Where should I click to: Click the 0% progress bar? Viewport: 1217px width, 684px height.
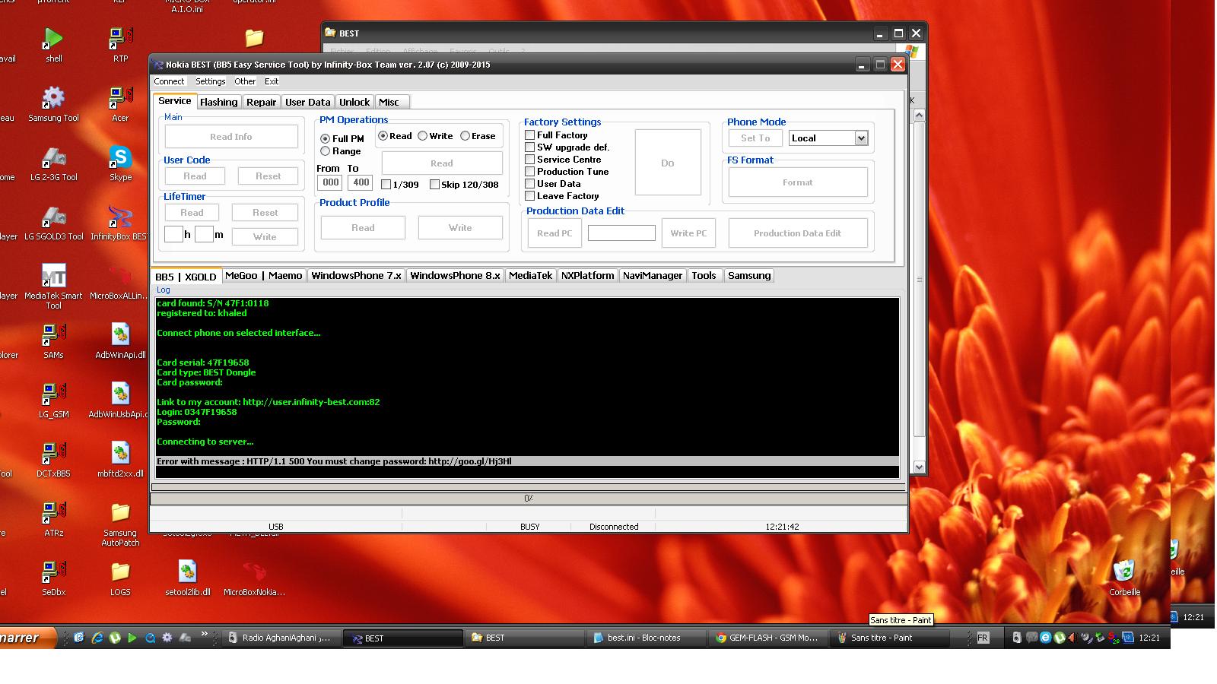pos(529,499)
